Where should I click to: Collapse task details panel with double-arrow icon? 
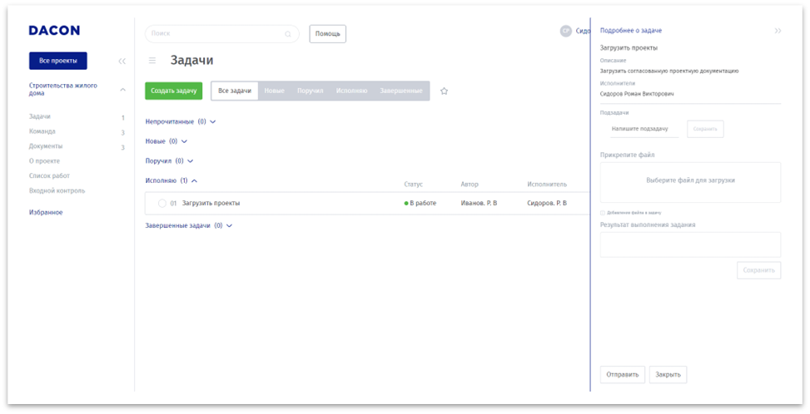[778, 31]
